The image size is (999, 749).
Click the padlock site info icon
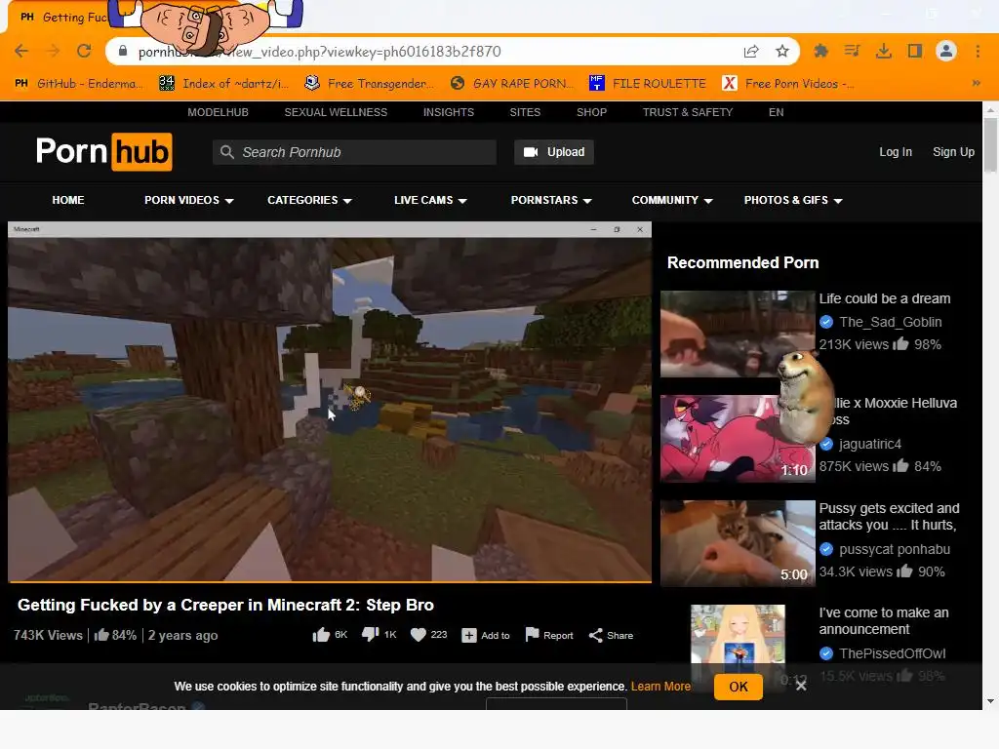pyautogui.click(x=123, y=51)
